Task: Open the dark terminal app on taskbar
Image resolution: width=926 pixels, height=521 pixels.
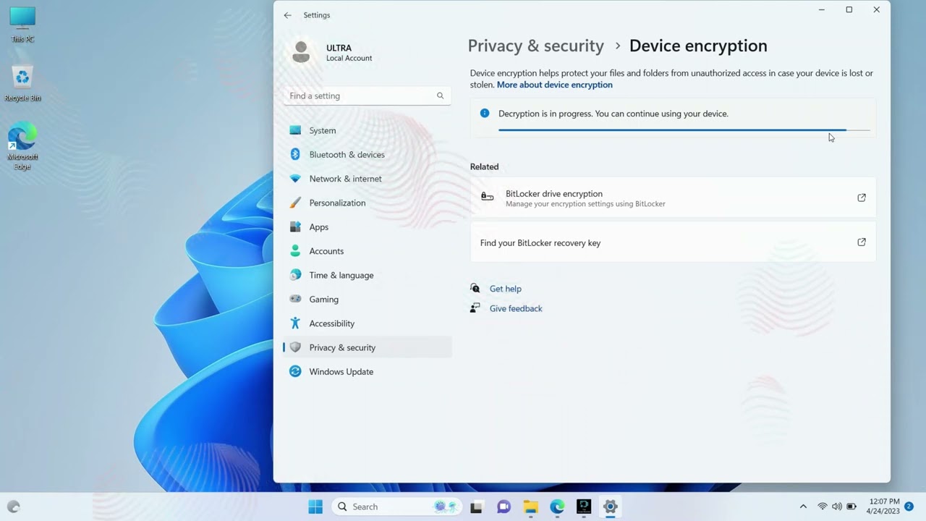Action: [x=584, y=507]
